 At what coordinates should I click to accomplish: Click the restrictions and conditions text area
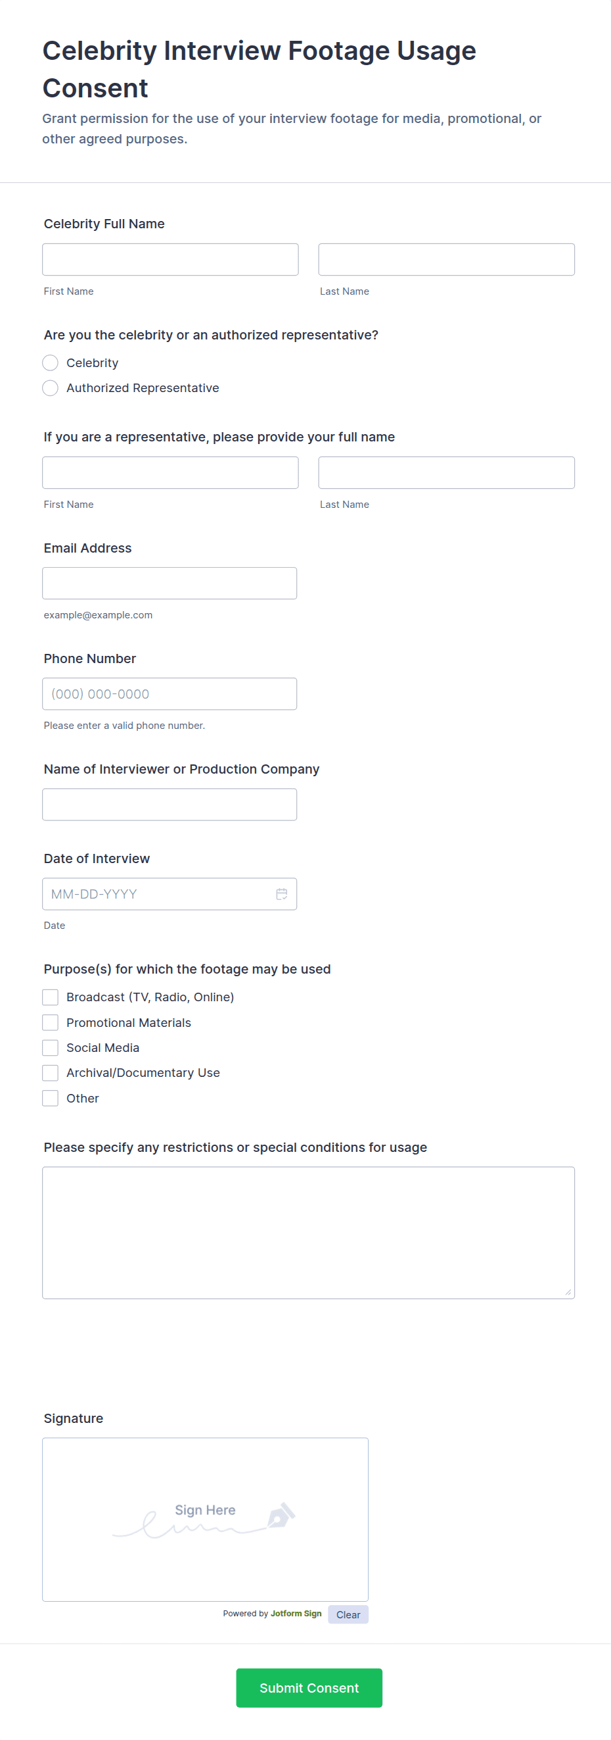click(308, 1232)
